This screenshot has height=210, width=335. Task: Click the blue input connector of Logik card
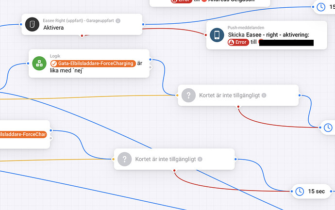pyautogui.click(x=28, y=64)
